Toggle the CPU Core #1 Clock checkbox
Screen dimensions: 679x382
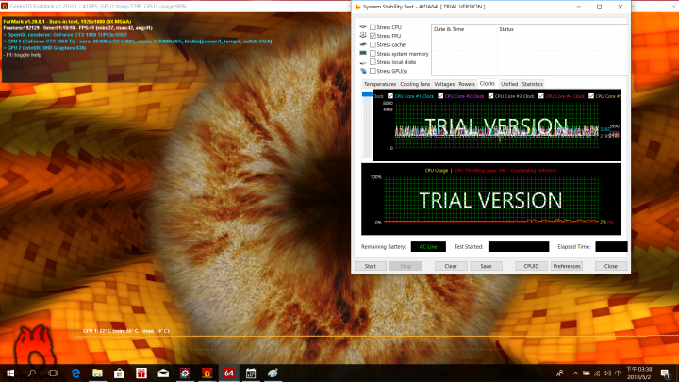[390, 96]
